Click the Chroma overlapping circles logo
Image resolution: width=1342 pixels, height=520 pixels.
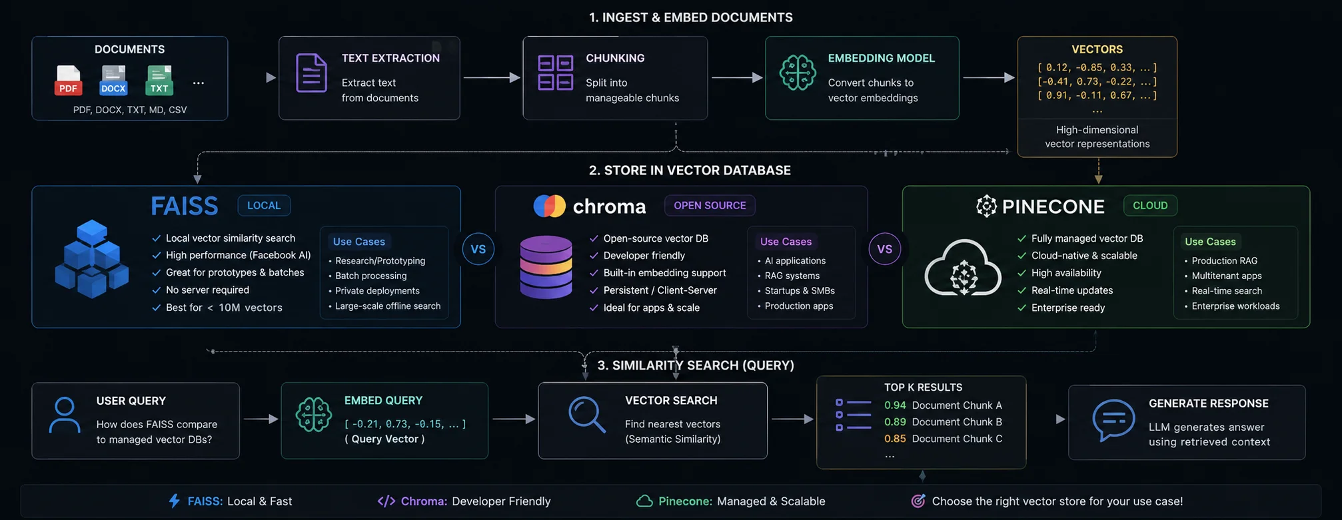click(x=550, y=206)
